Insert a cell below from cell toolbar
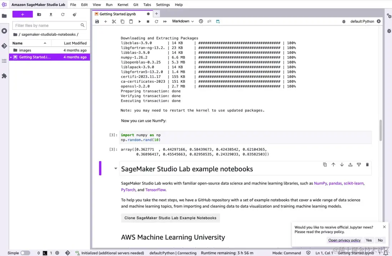This screenshot has height=256, width=392. pyautogui.click(x=359, y=165)
